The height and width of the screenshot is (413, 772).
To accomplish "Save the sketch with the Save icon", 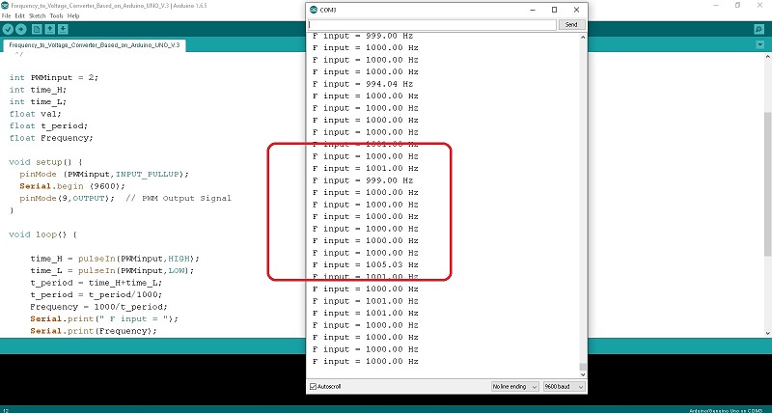I will click(63, 30).
